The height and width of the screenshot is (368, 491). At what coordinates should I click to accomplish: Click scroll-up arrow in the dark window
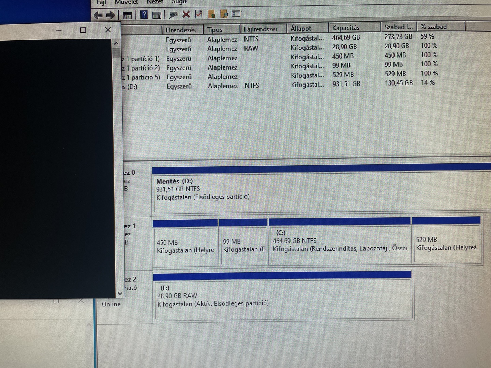(x=116, y=44)
